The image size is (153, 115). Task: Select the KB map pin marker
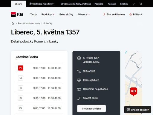[x=134, y=92]
